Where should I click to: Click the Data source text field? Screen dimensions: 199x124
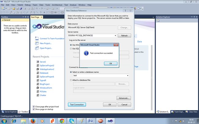click(92, 27)
